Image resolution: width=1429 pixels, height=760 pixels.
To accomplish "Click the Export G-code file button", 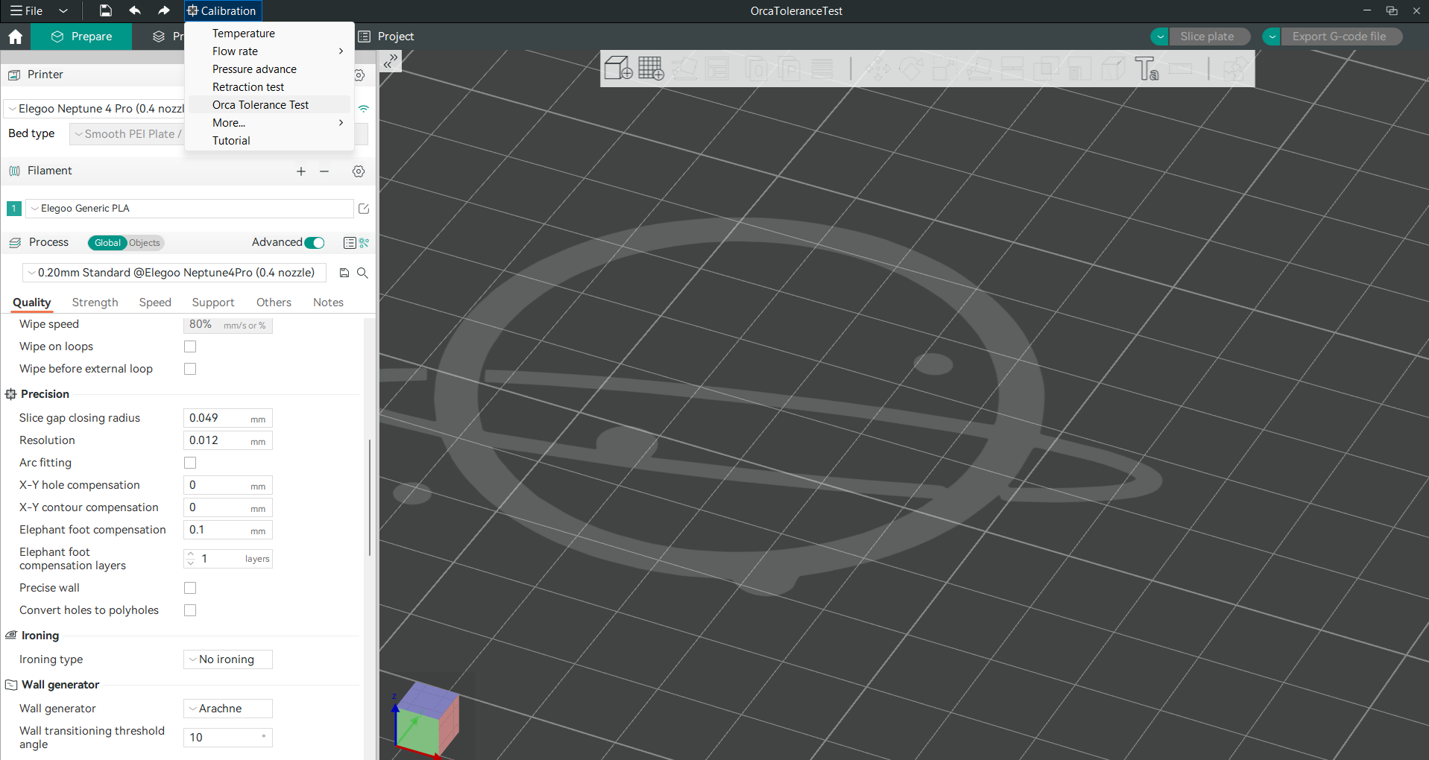I will coord(1340,37).
